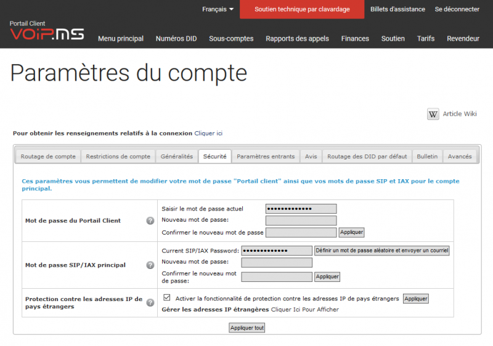Click Se déconnecter to log out
The image size is (493, 346).
click(457, 9)
